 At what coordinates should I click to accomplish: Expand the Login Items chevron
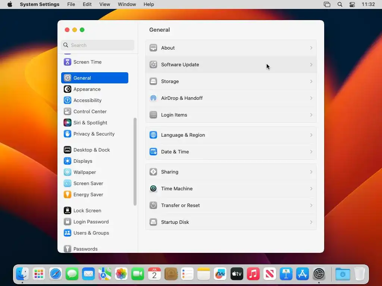[x=311, y=115]
